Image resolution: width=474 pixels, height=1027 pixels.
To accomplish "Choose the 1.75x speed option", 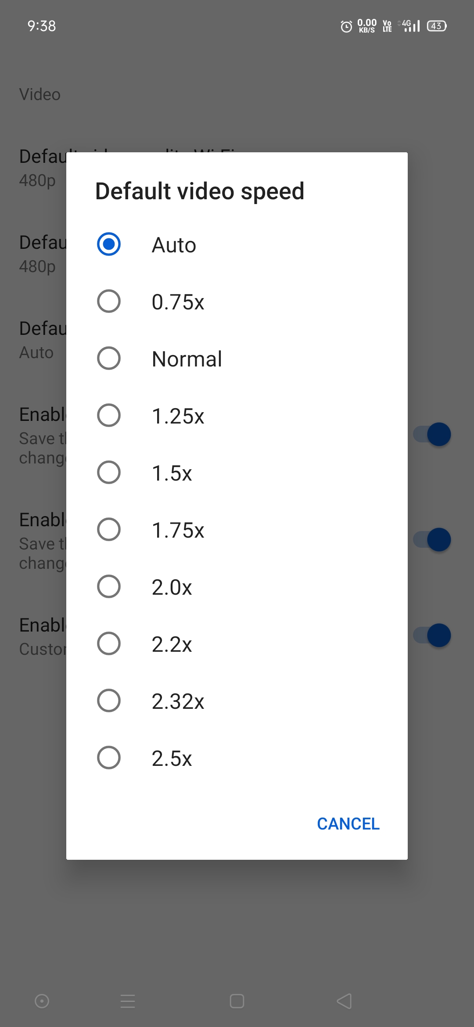I will 108,530.
